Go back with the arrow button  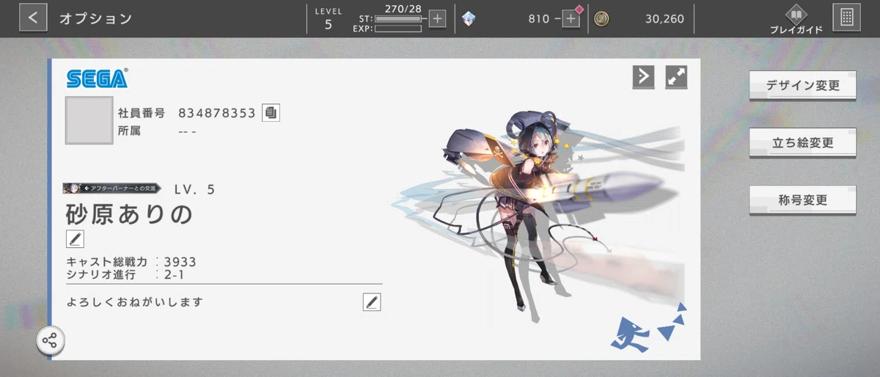click(x=33, y=18)
